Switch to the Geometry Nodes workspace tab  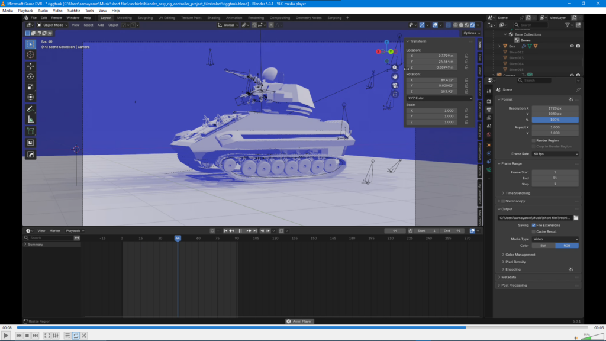pyautogui.click(x=308, y=18)
